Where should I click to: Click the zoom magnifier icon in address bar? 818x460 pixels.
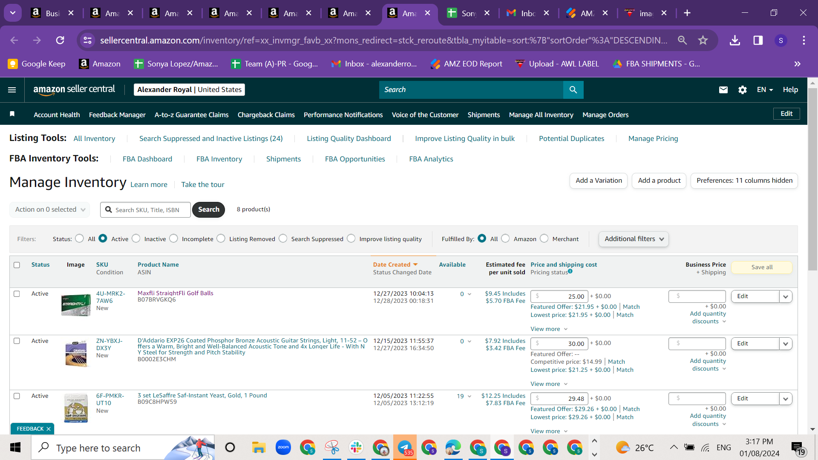coord(682,40)
